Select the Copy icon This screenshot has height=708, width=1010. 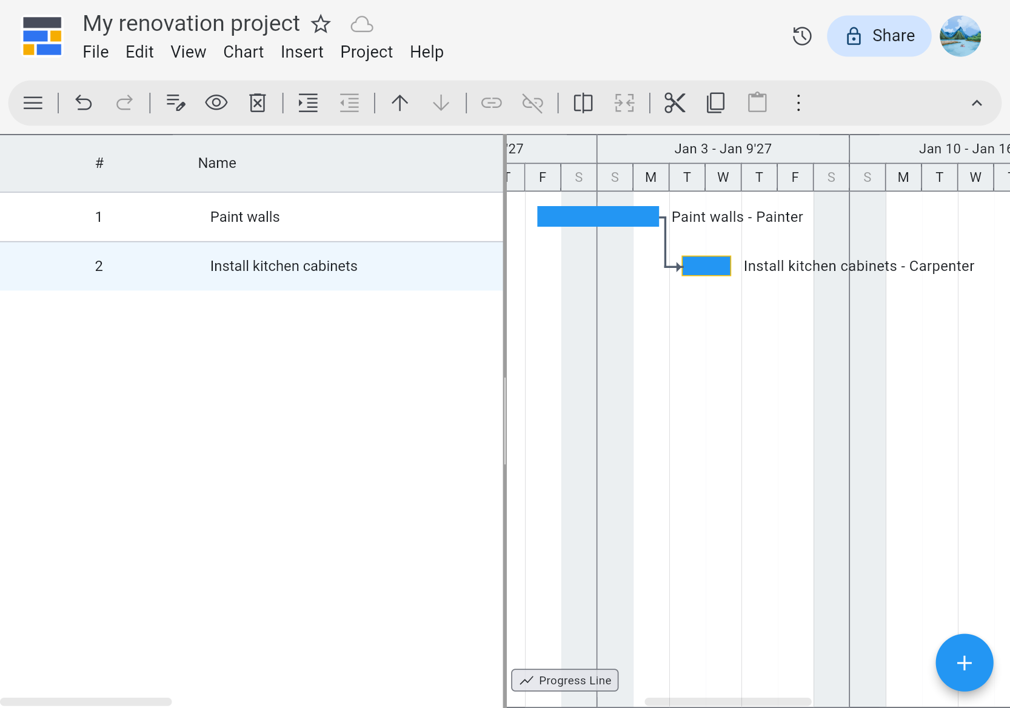click(x=715, y=102)
